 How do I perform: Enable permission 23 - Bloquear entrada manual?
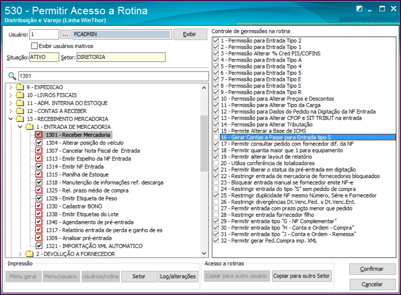(216, 183)
